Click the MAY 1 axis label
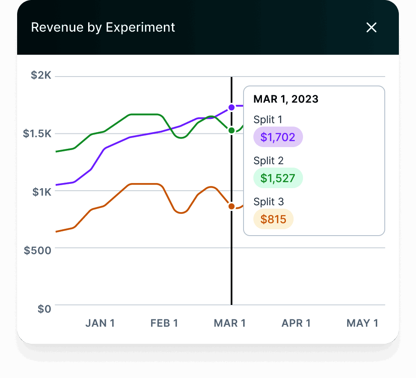The width and height of the screenshot is (416, 378). tap(363, 323)
